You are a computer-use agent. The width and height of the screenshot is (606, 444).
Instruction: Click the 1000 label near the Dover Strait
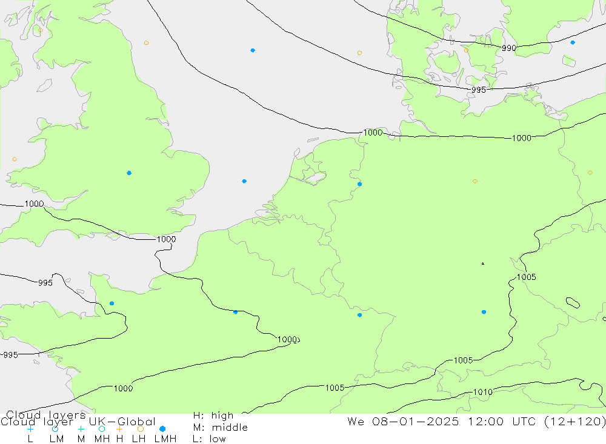[166, 240]
